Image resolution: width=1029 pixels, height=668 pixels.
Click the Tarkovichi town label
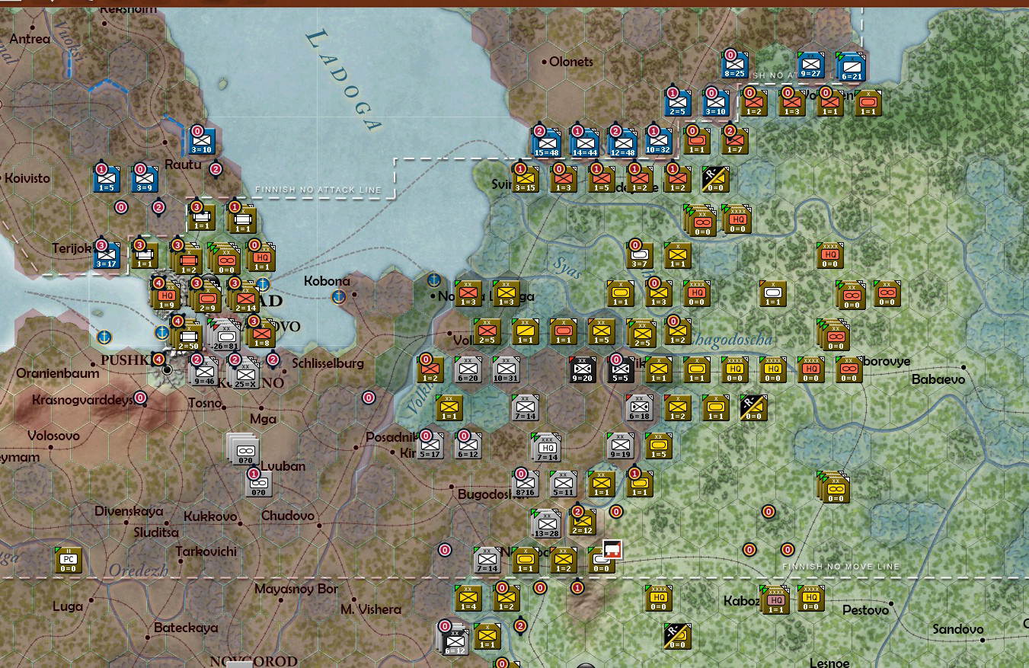tap(206, 551)
